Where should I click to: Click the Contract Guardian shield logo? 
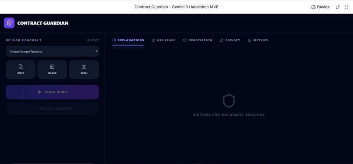(9, 23)
